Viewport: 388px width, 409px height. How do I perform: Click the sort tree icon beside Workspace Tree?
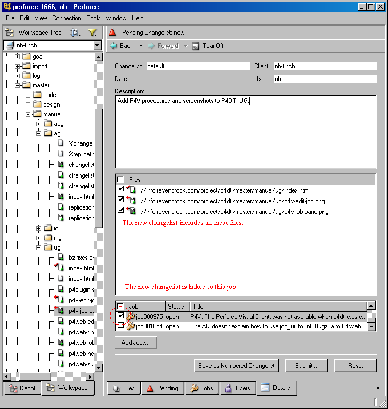(75, 33)
